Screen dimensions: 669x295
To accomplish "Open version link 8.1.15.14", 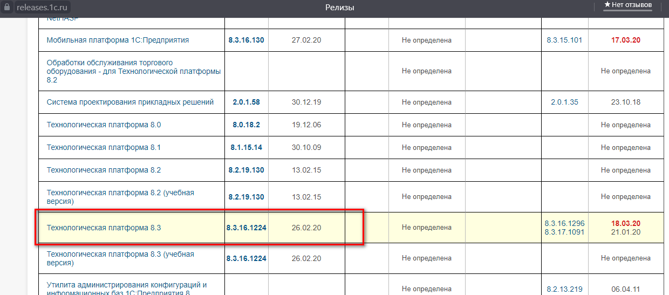I will click(x=247, y=147).
